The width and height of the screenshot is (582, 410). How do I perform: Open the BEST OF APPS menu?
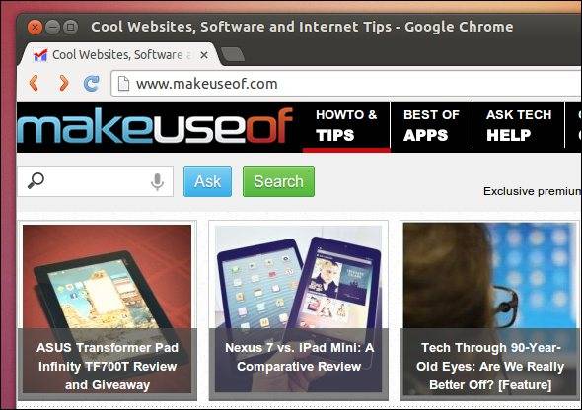click(431, 125)
